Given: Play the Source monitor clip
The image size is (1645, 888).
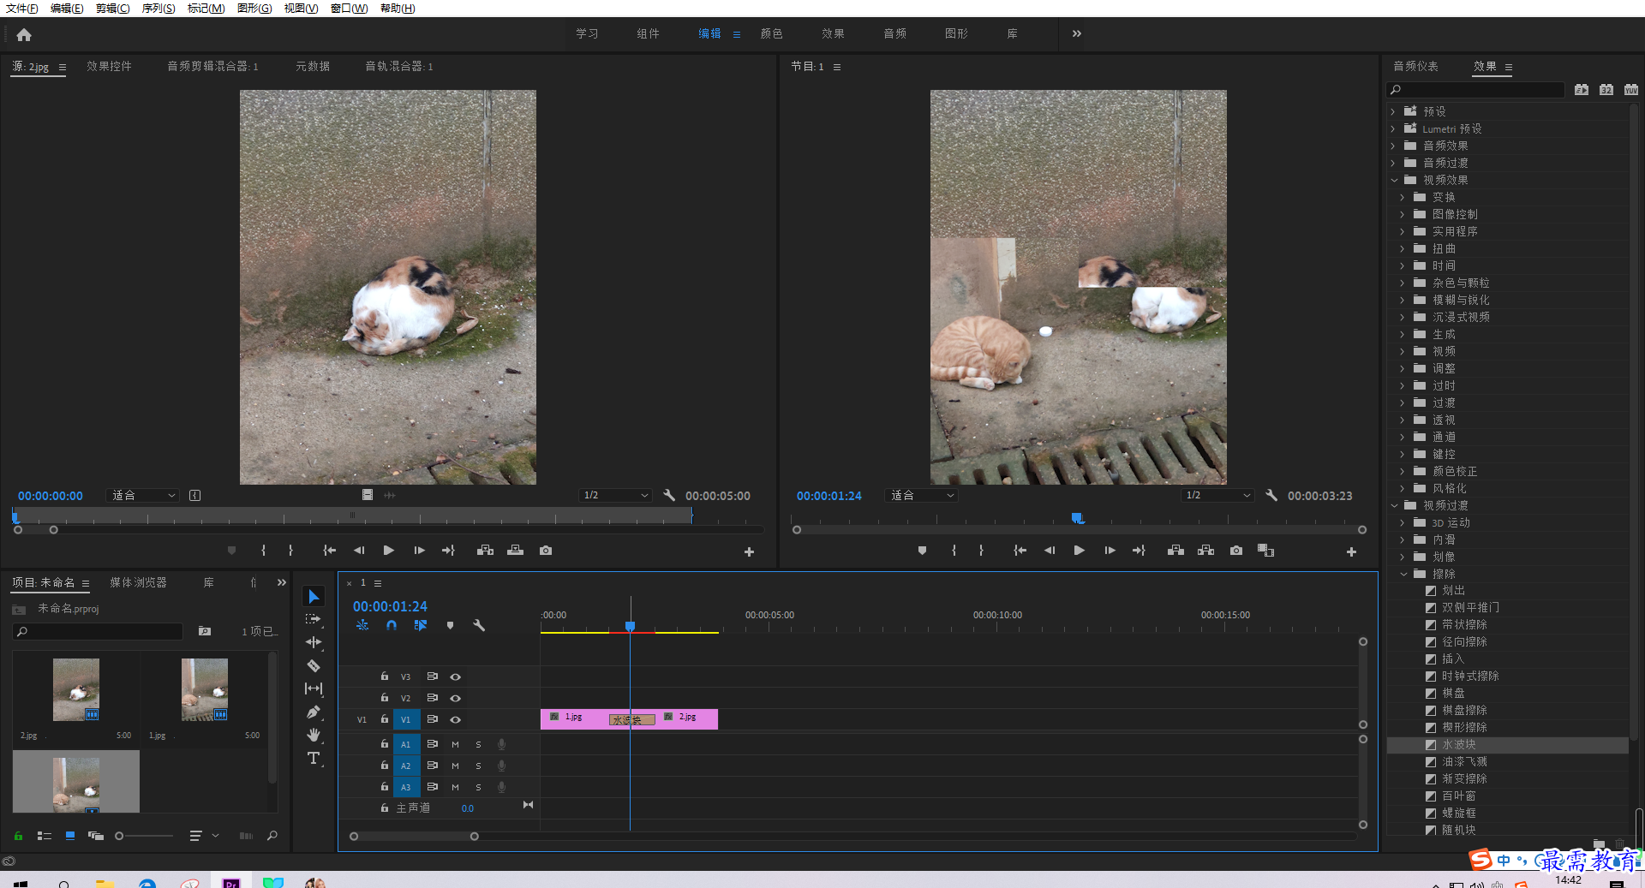Looking at the screenshot, I should tap(388, 551).
